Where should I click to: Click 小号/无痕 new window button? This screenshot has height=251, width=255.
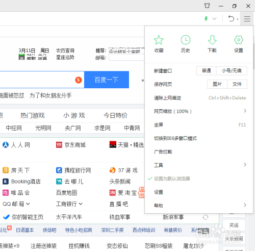coord(232,70)
